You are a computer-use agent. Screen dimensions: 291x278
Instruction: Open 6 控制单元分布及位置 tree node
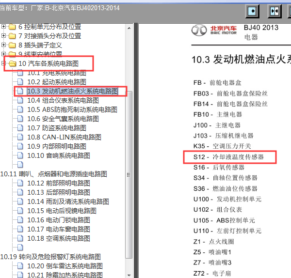pyautogui.click(x=50, y=27)
